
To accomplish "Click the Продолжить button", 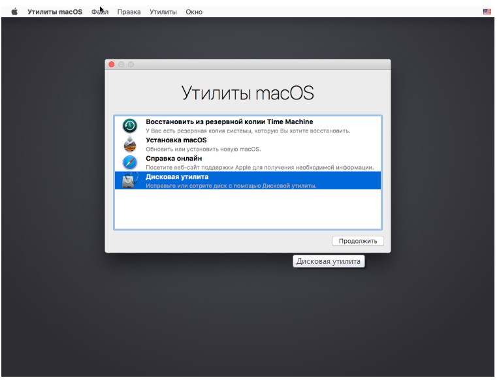I will (358, 241).
